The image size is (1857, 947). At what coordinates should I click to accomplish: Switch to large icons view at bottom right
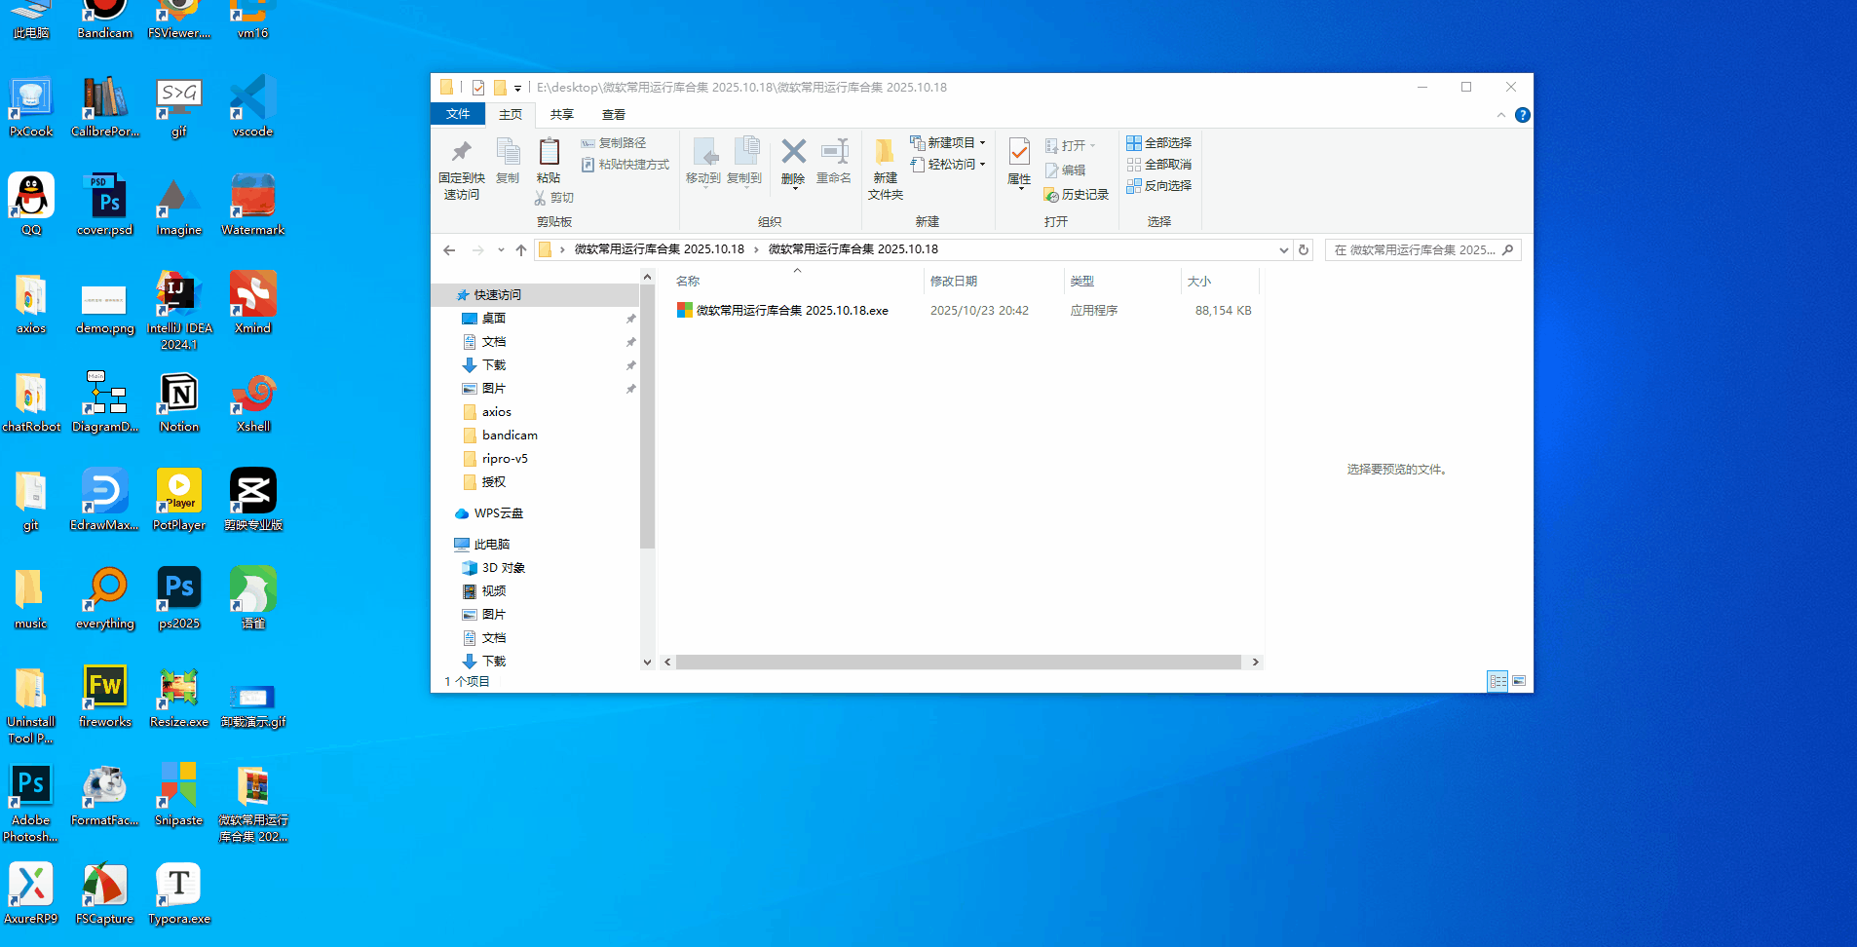[1519, 681]
